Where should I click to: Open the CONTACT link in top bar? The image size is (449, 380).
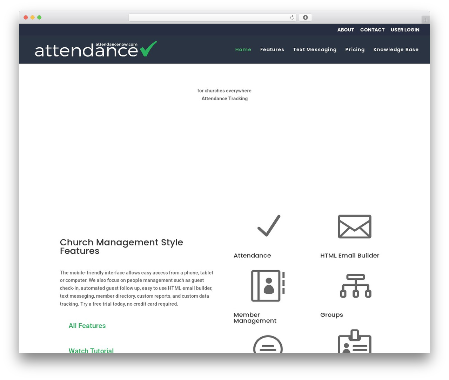click(x=372, y=30)
